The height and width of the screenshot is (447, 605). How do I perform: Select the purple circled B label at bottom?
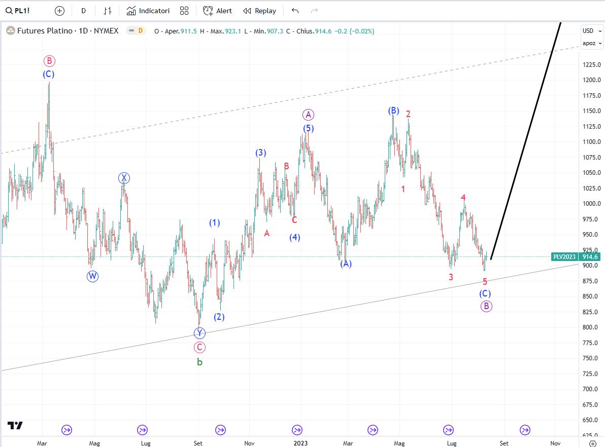coord(486,306)
